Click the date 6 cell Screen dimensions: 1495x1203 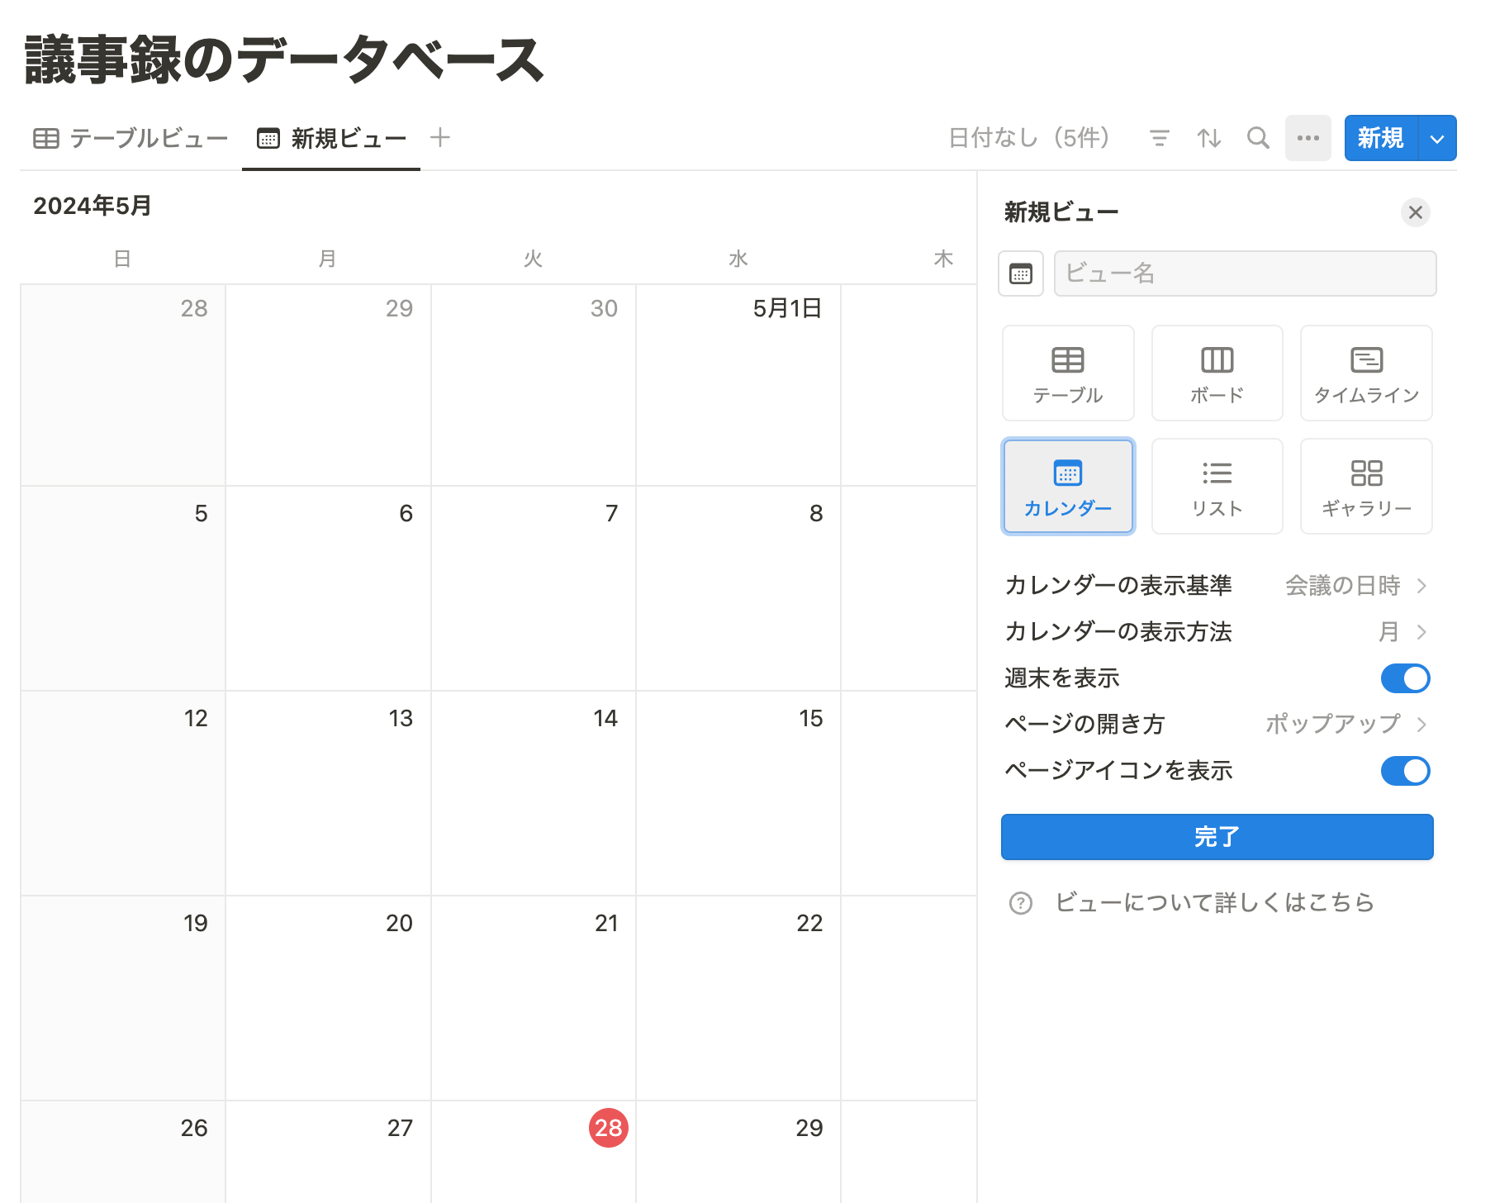pos(329,588)
